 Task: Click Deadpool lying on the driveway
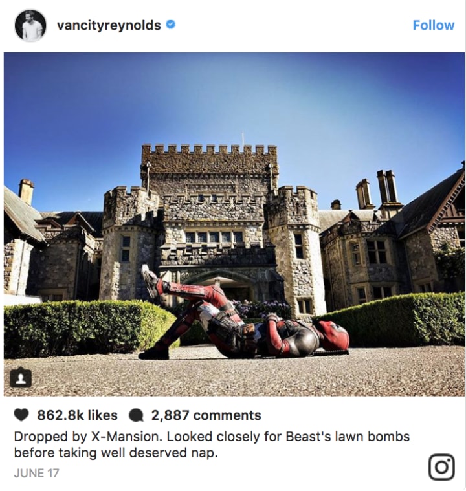244,316
